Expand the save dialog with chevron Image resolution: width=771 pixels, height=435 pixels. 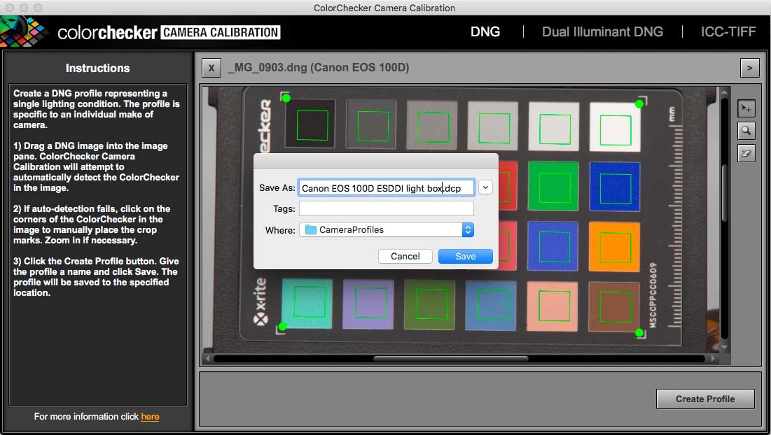coord(485,187)
